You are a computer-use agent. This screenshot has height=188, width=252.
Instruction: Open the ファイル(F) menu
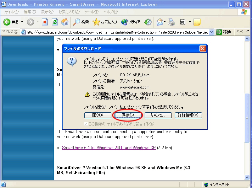tap(11, 12)
